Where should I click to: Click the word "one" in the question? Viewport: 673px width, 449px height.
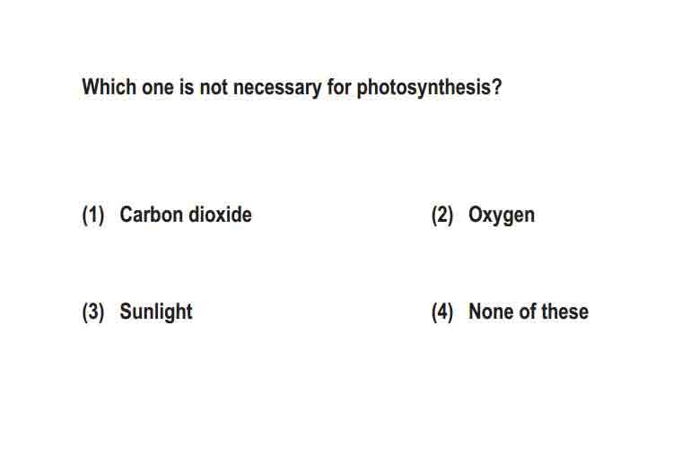[158, 89]
